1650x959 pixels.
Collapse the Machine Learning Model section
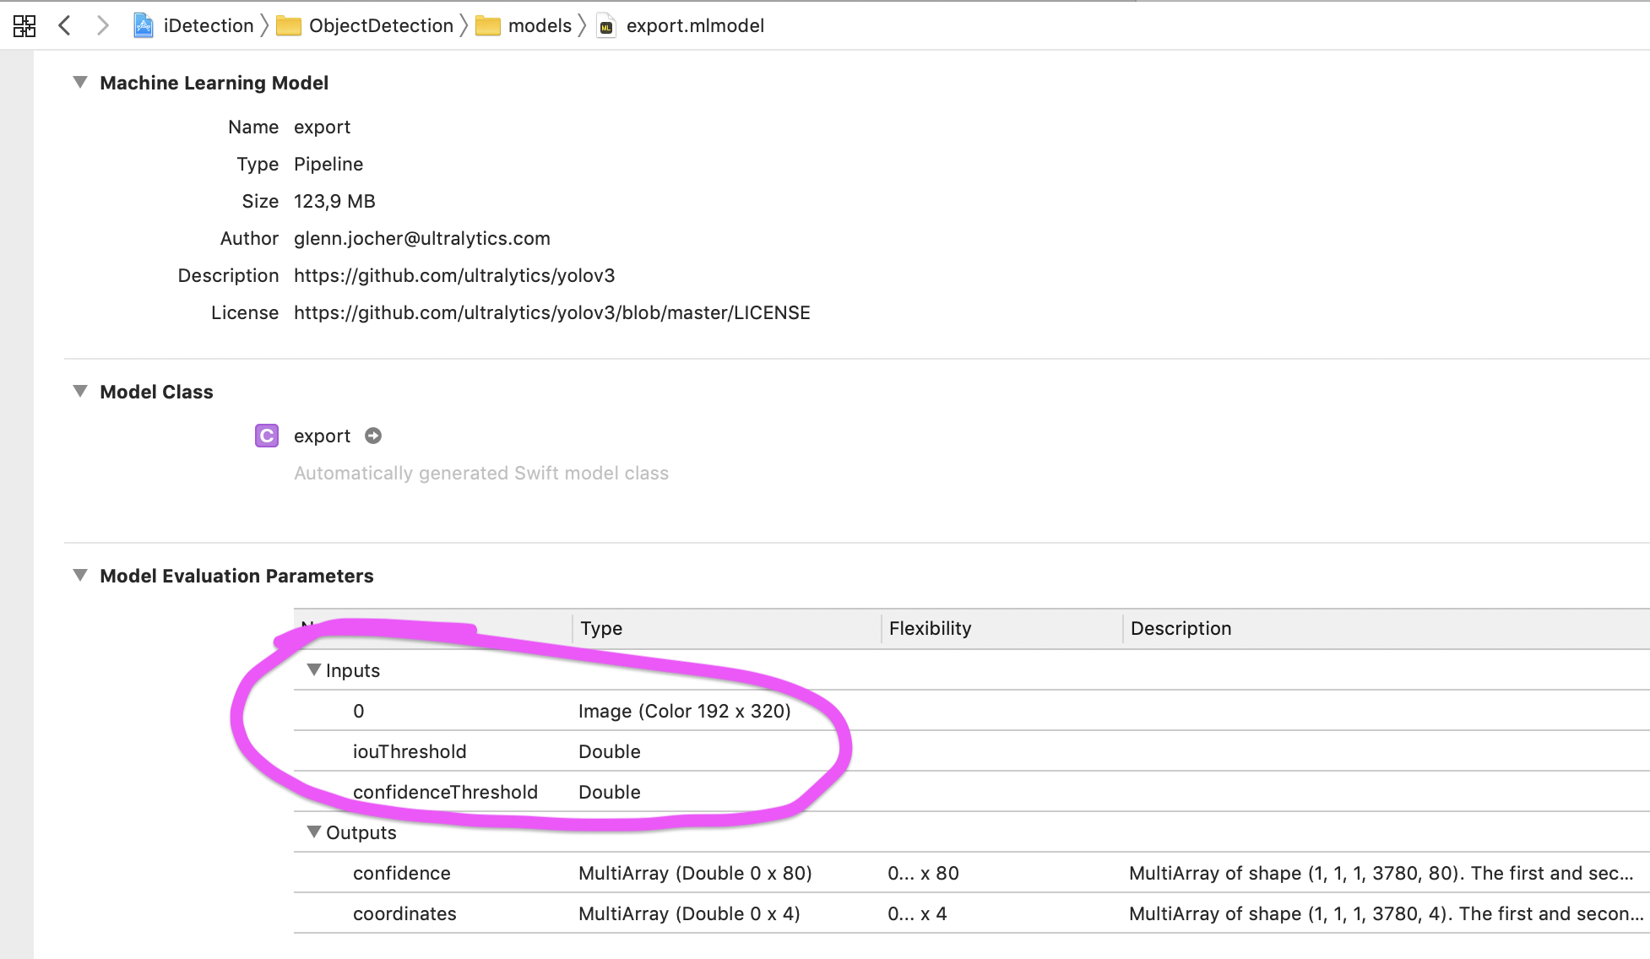[x=79, y=82]
